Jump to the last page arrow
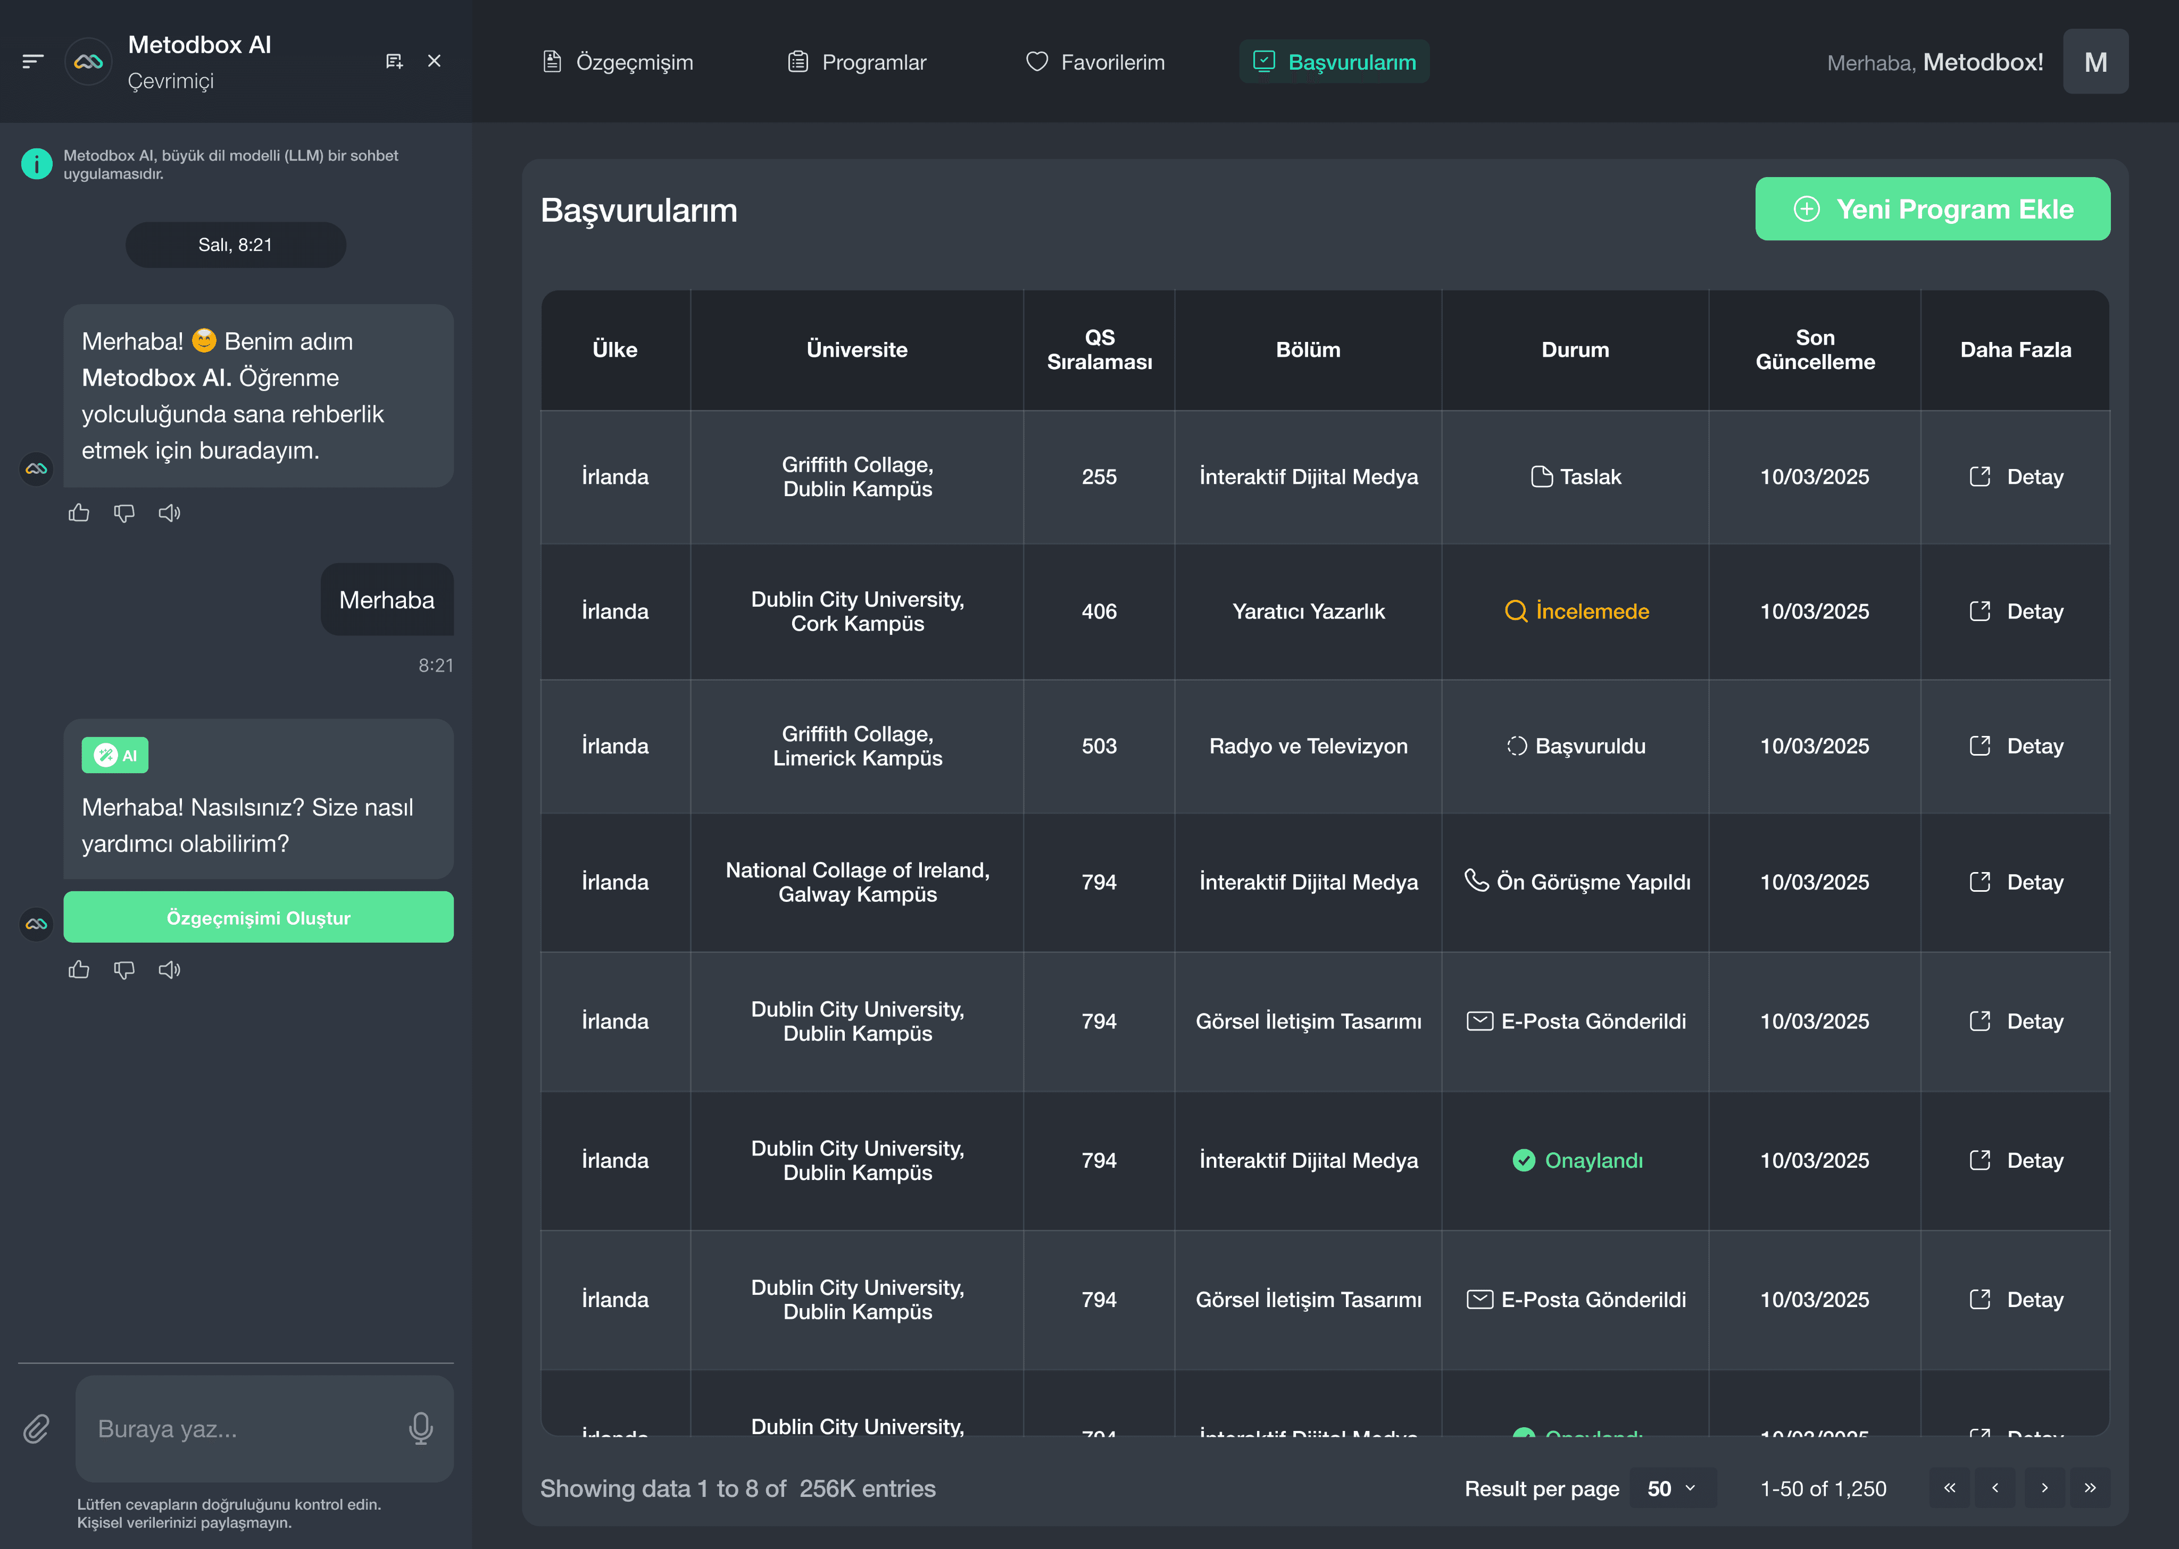2179x1549 pixels. [x=2089, y=1488]
